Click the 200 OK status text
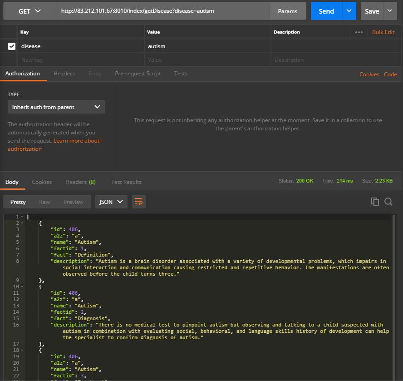 tap(305, 181)
